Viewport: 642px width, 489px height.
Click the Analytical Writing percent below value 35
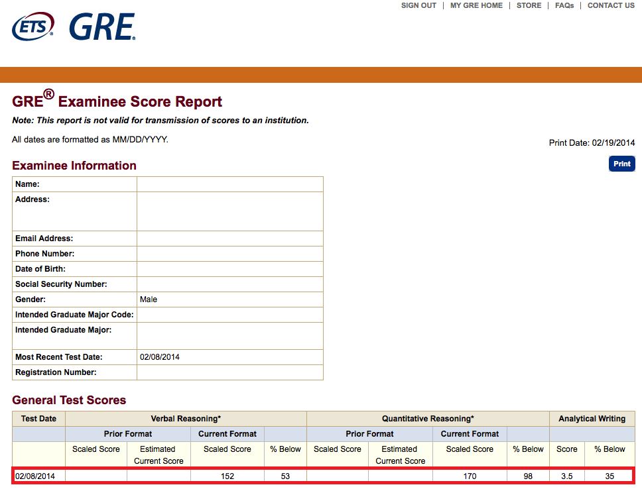pyautogui.click(x=610, y=476)
